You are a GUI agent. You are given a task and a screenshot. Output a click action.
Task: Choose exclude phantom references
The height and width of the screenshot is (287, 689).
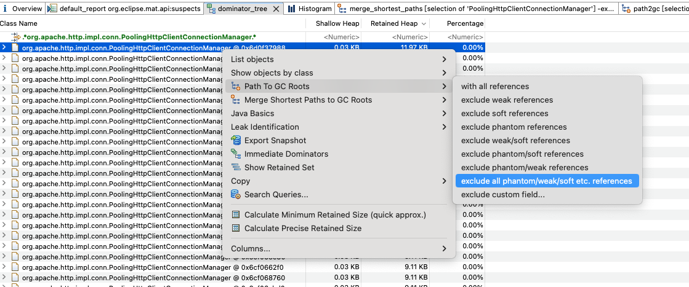(x=547, y=127)
